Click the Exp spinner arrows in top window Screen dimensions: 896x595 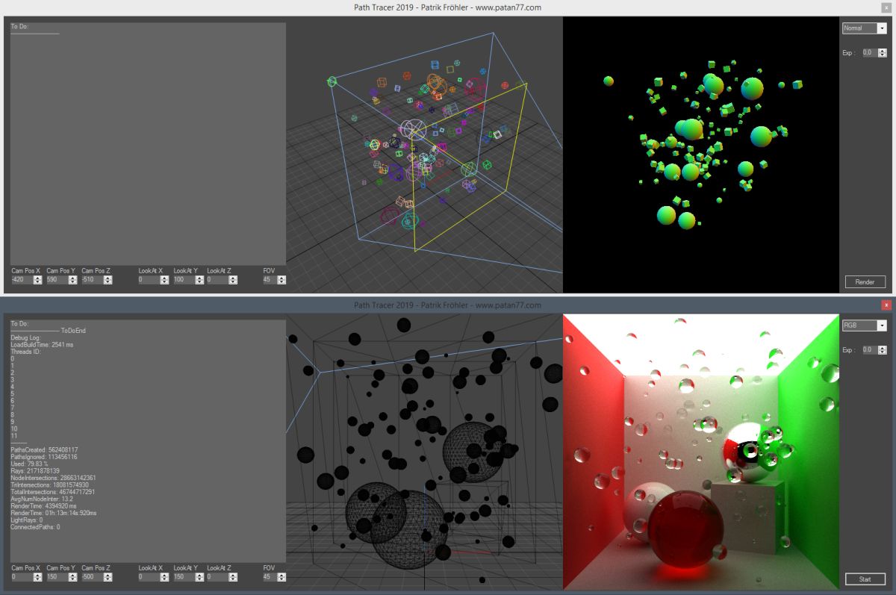pos(883,53)
